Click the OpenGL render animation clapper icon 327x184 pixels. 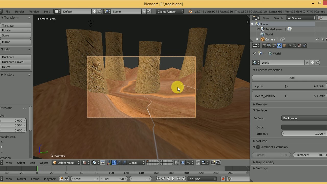click(x=218, y=163)
